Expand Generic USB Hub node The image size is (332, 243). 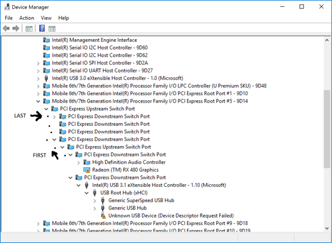tap(95, 208)
